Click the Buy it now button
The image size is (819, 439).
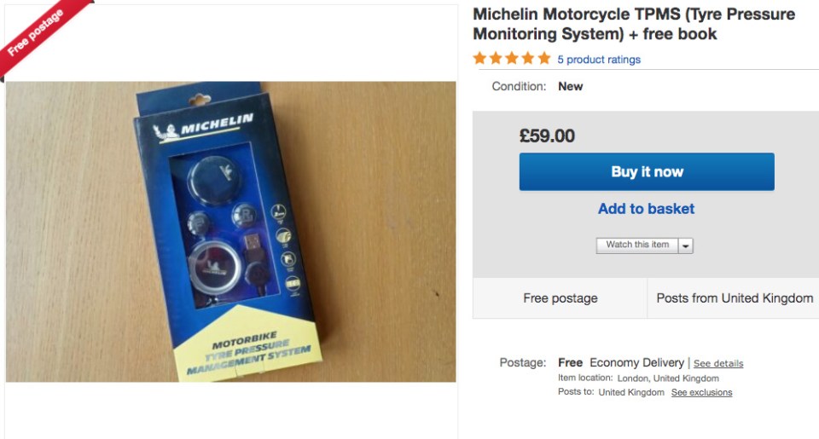647,171
